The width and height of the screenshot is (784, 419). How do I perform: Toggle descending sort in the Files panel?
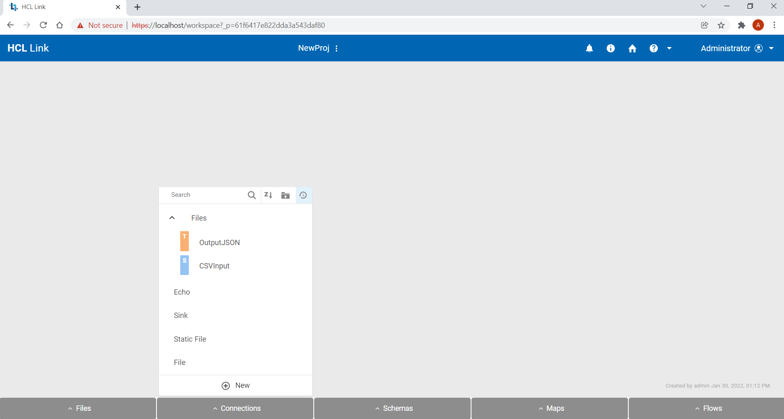(268, 195)
